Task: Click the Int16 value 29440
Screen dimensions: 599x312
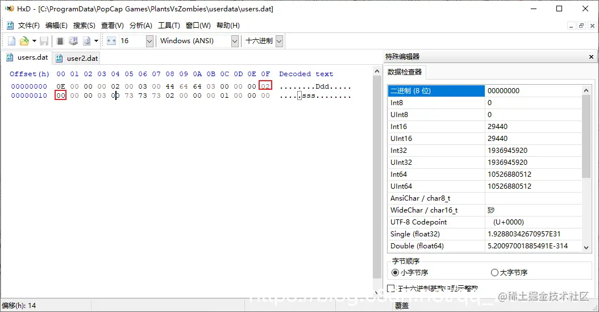Action: point(497,126)
